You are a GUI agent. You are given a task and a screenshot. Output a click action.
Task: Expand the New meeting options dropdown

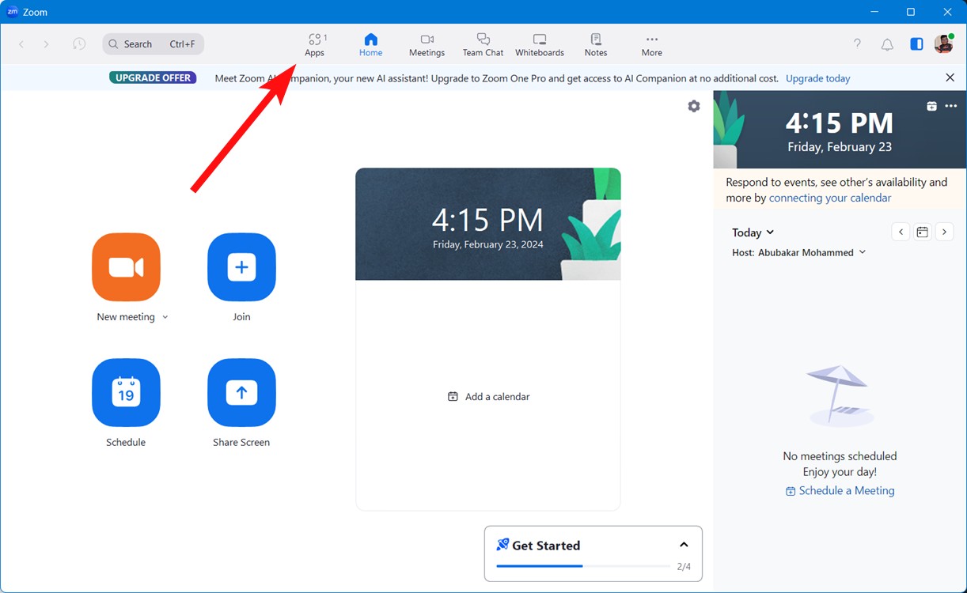(x=165, y=316)
